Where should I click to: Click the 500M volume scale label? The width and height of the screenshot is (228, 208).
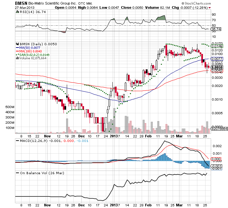[x=10, y=107]
